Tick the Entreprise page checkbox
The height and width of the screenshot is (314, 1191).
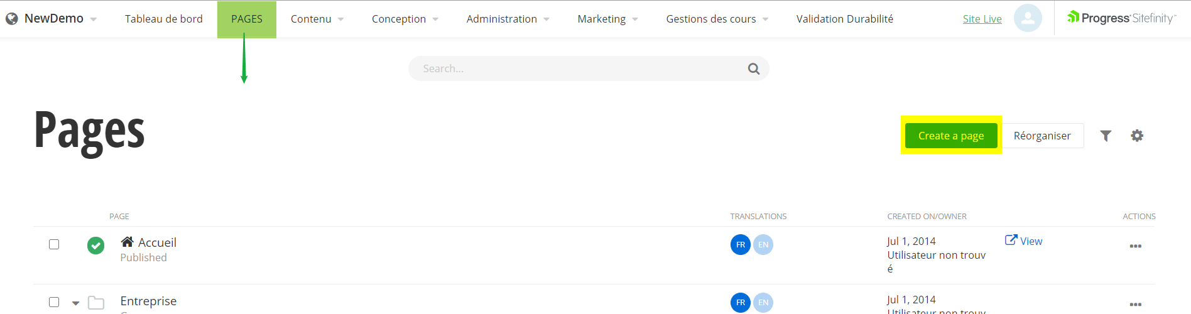54,302
